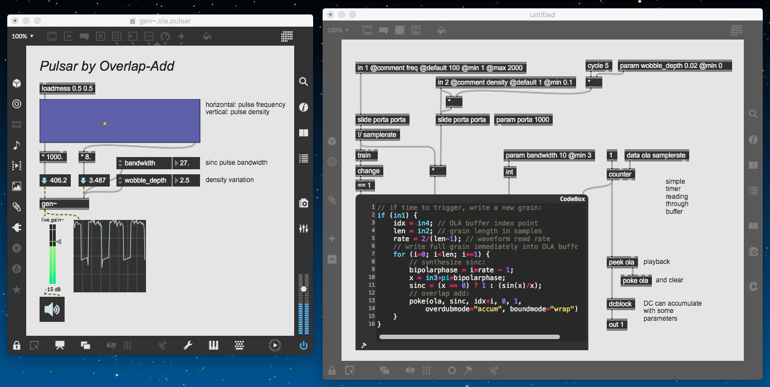The width and height of the screenshot is (770, 387).
Task: Enter presentation mode from bottom toolbar
Action: [x=59, y=345]
